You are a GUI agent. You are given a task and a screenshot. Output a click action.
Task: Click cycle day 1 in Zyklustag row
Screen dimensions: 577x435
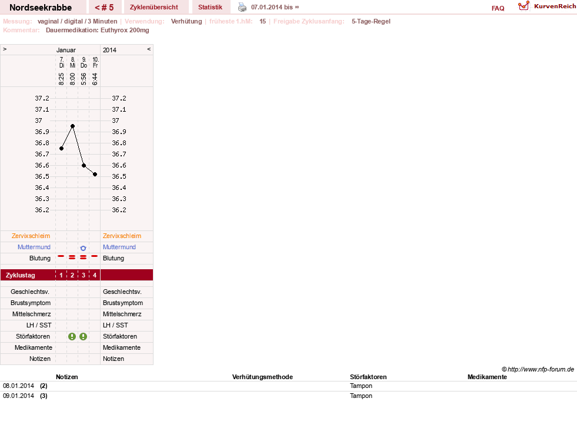(61, 275)
